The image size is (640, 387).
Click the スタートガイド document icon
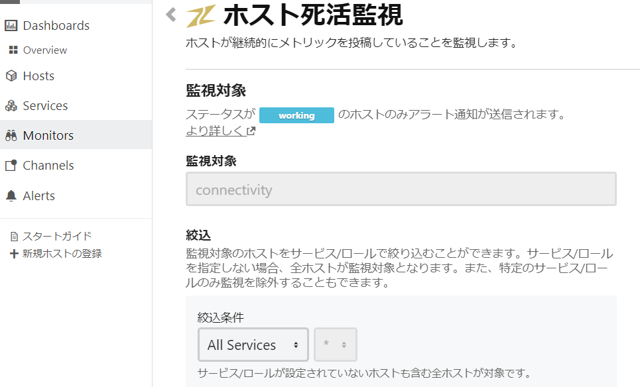coord(15,237)
